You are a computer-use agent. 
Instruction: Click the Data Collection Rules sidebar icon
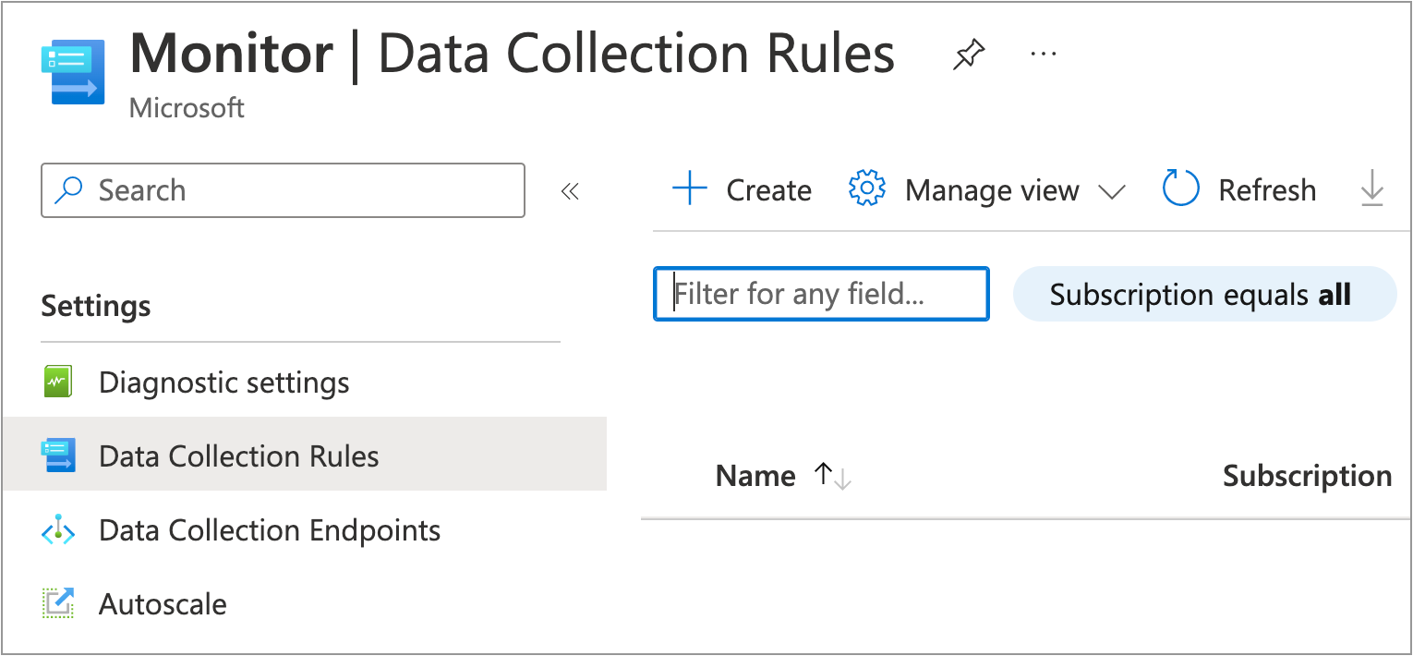(x=58, y=456)
